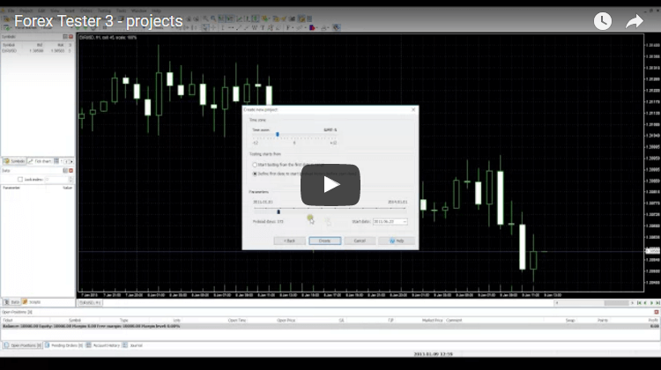Viewport: 661px width, 370px height.
Task: Select the horizontal line drawing tool
Action: pos(231,28)
